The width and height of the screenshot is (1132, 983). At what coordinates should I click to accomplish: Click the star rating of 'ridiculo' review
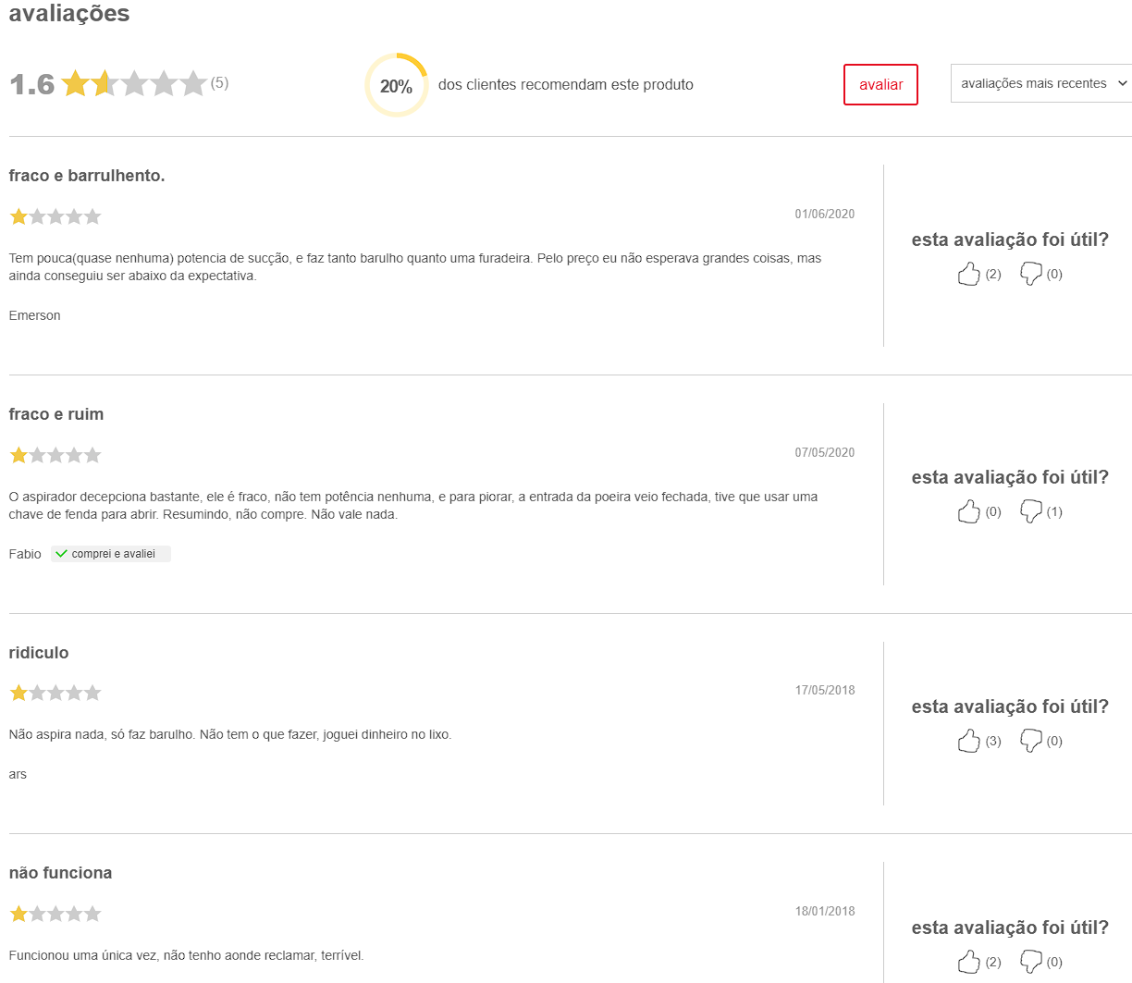(x=55, y=693)
